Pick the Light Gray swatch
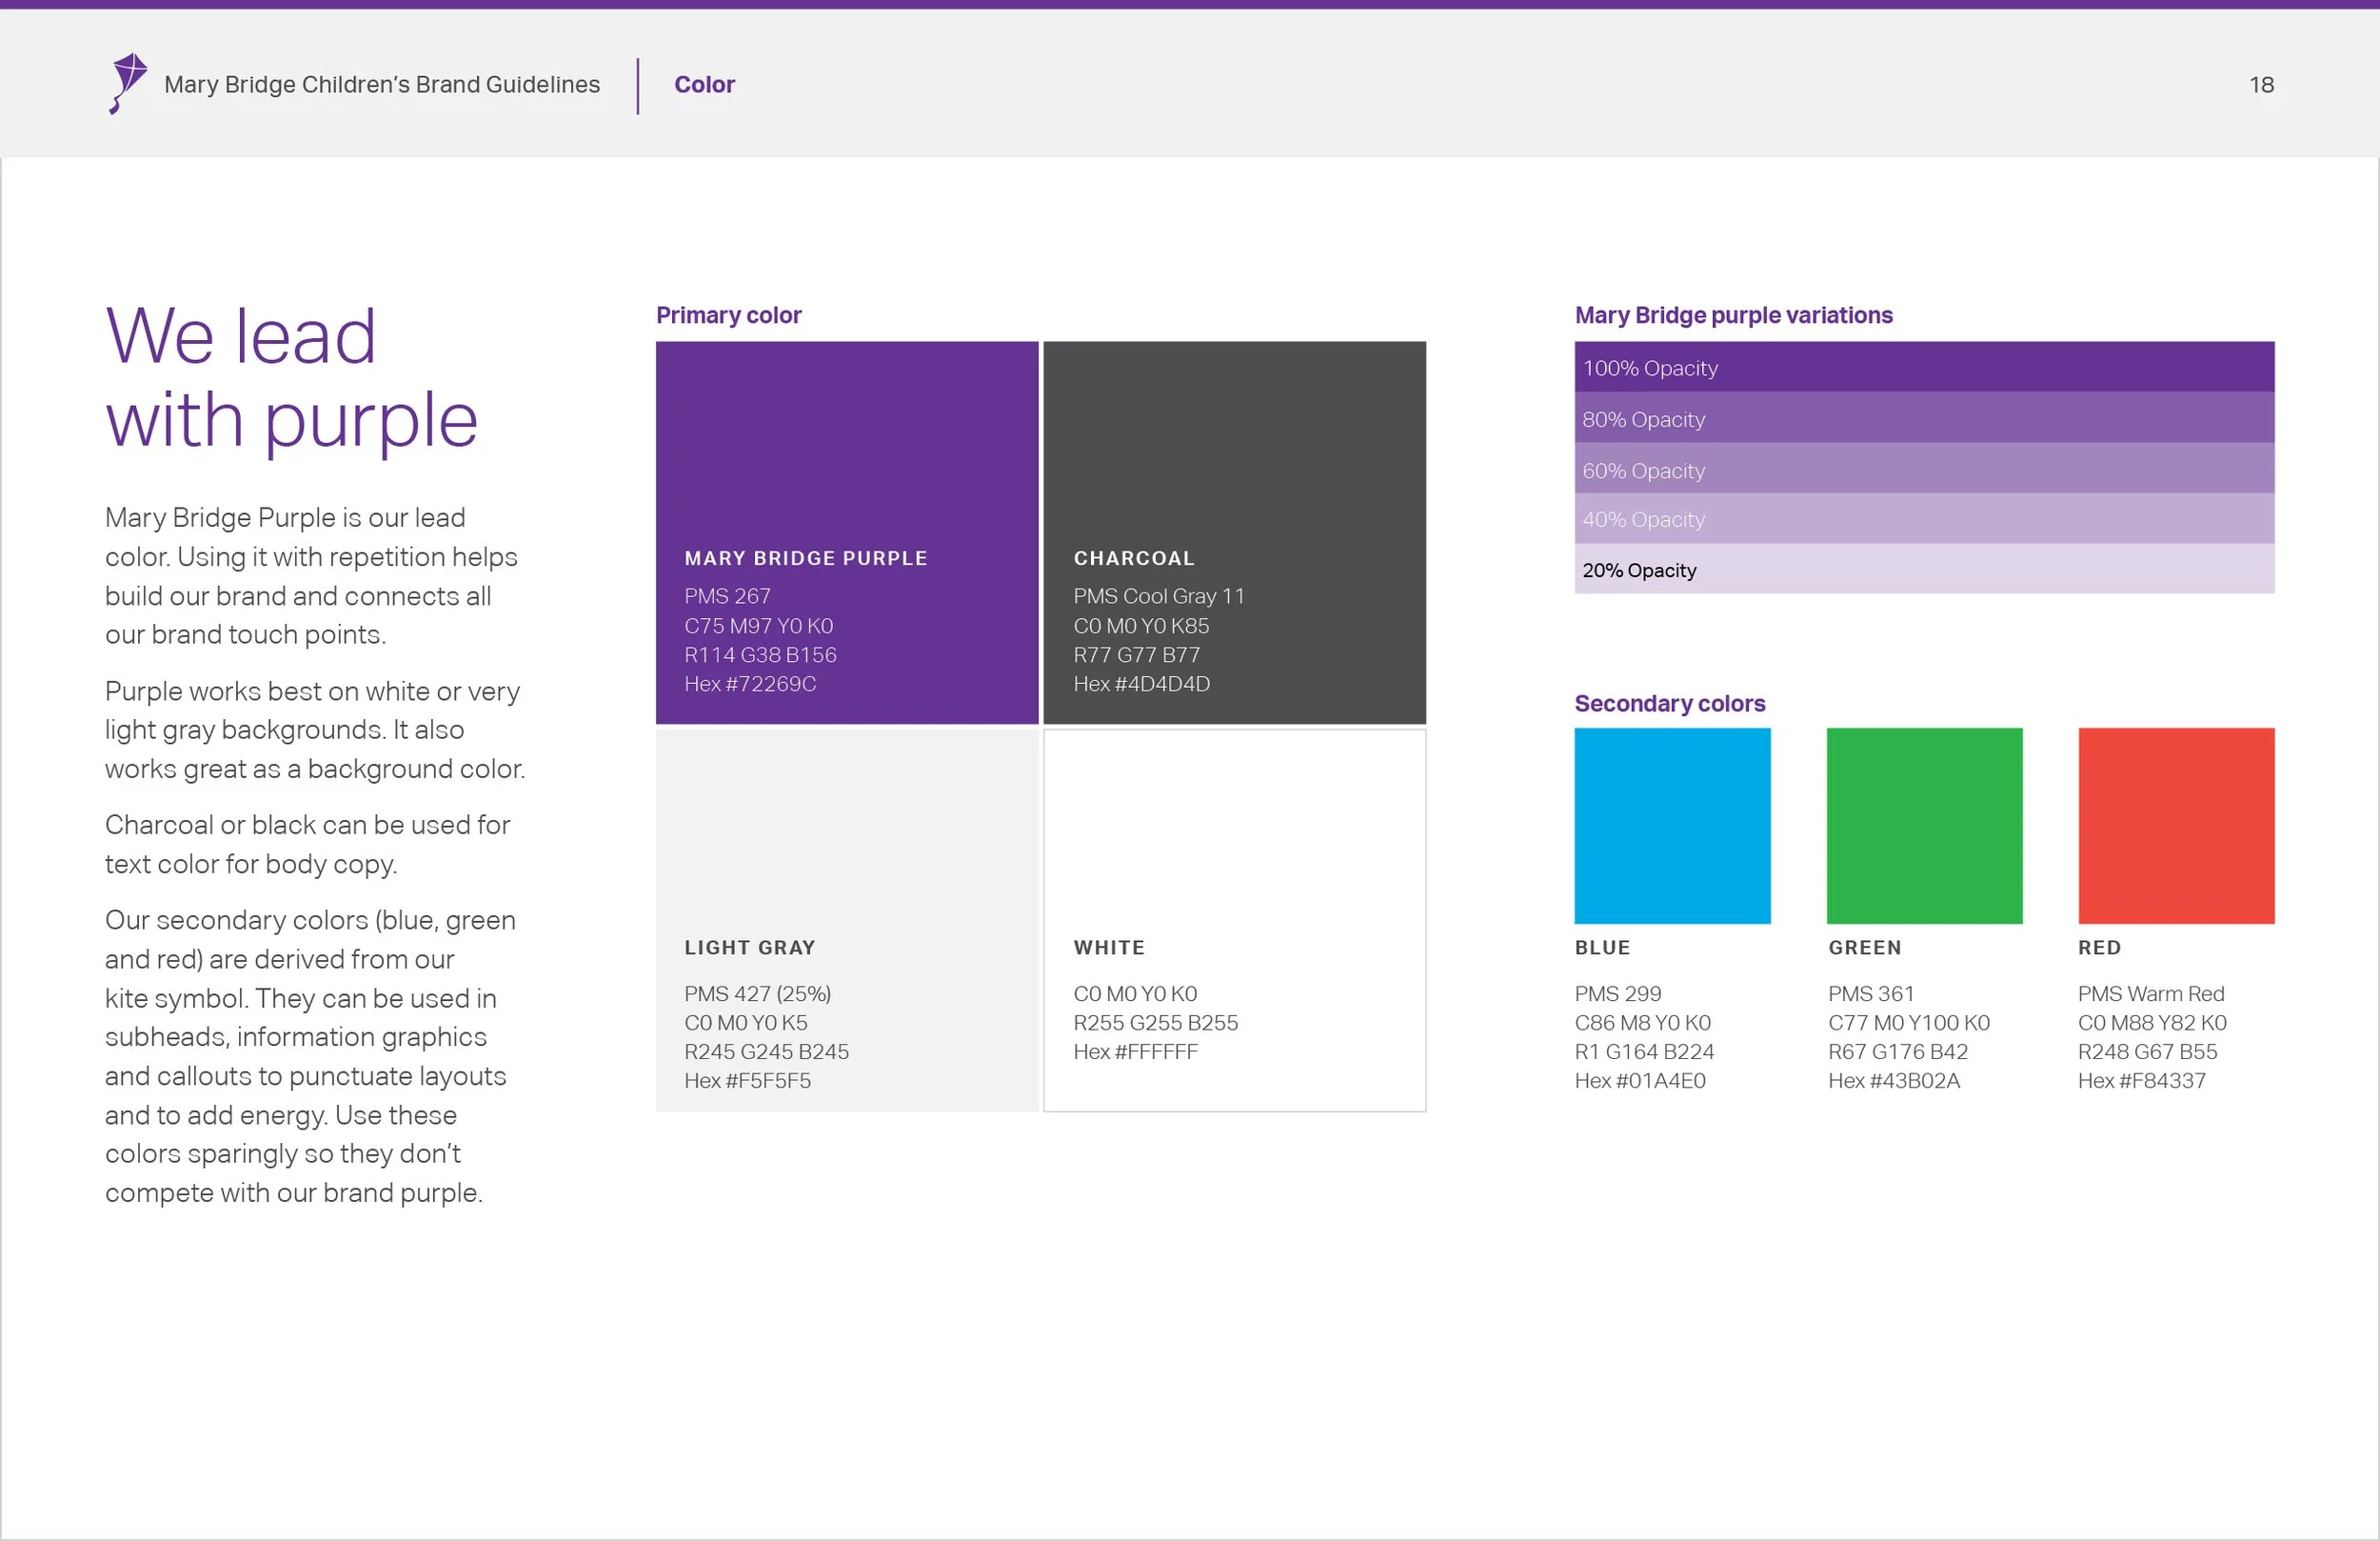This screenshot has width=2380, height=1541. (x=847, y=920)
